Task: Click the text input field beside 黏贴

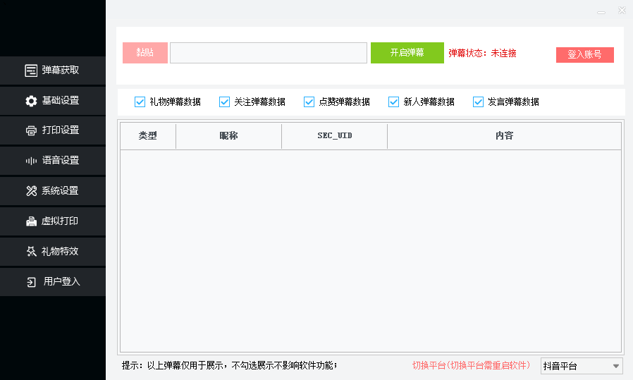Action: pos(268,53)
